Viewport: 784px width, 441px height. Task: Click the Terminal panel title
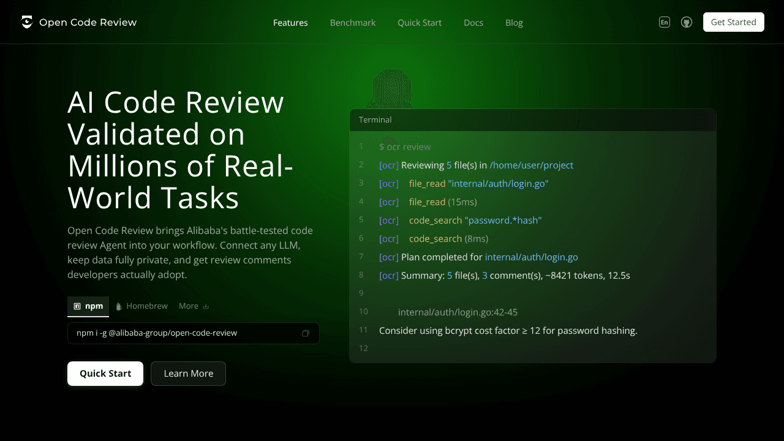[x=375, y=120]
